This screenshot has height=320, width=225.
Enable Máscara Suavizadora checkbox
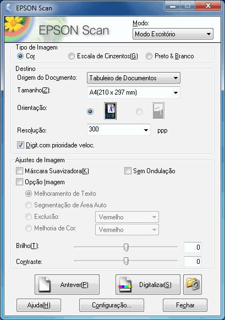pos(52,171)
